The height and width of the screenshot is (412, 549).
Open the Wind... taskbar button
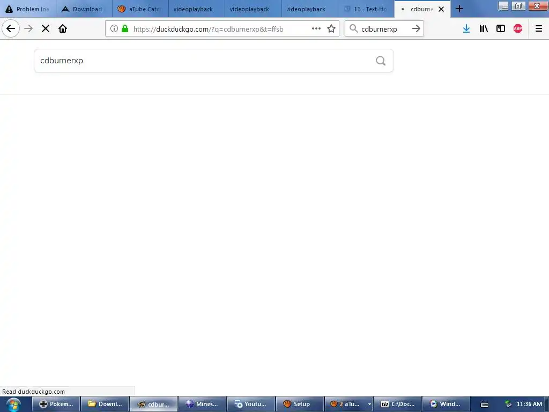pyautogui.click(x=446, y=404)
